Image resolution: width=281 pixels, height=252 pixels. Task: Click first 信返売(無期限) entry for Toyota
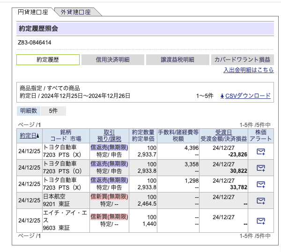pos(109,148)
